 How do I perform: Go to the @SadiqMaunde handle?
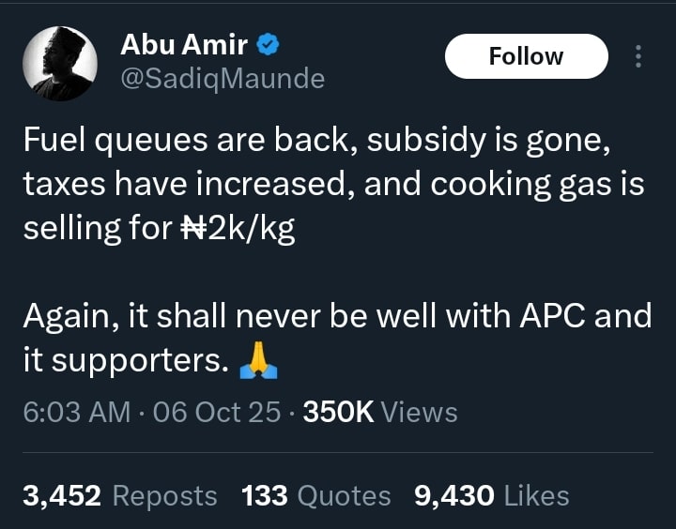(222, 79)
